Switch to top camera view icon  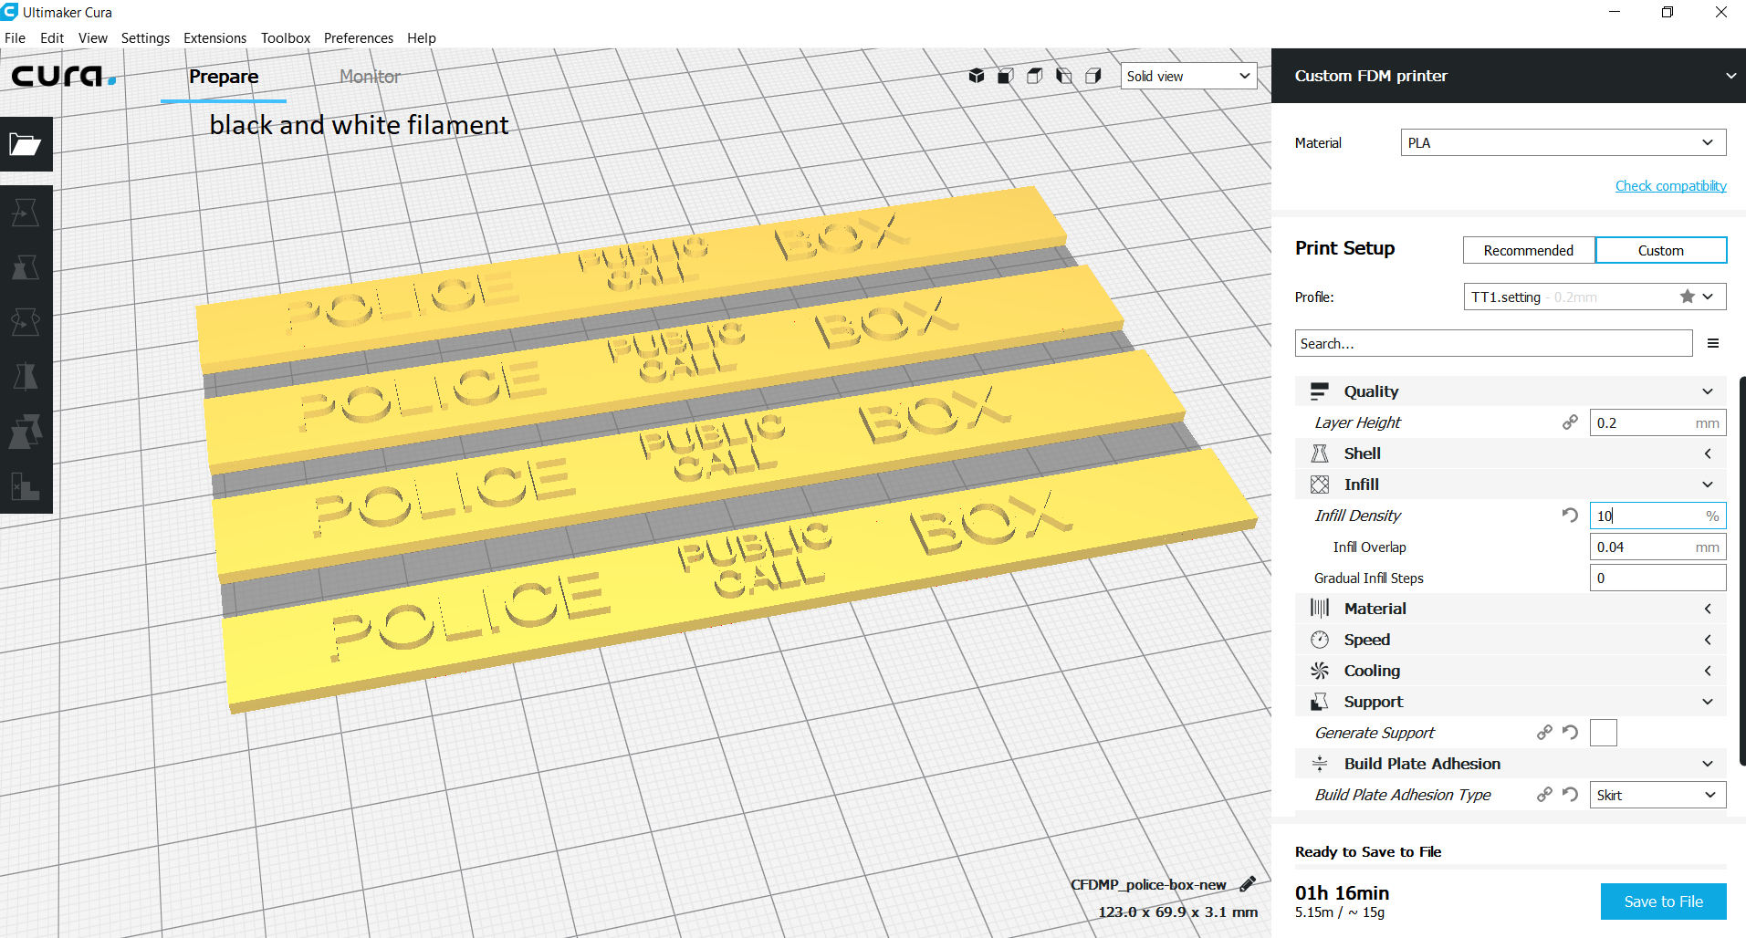tap(1035, 76)
